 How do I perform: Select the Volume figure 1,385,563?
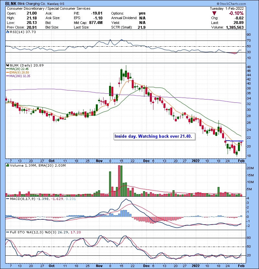point(235,27)
